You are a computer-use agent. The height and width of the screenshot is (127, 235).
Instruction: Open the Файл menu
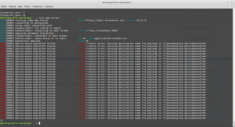point(4,6)
